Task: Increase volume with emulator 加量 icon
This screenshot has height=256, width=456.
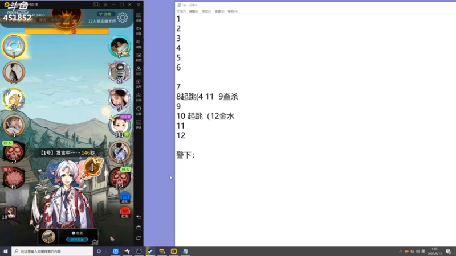Action: click(x=139, y=30)
